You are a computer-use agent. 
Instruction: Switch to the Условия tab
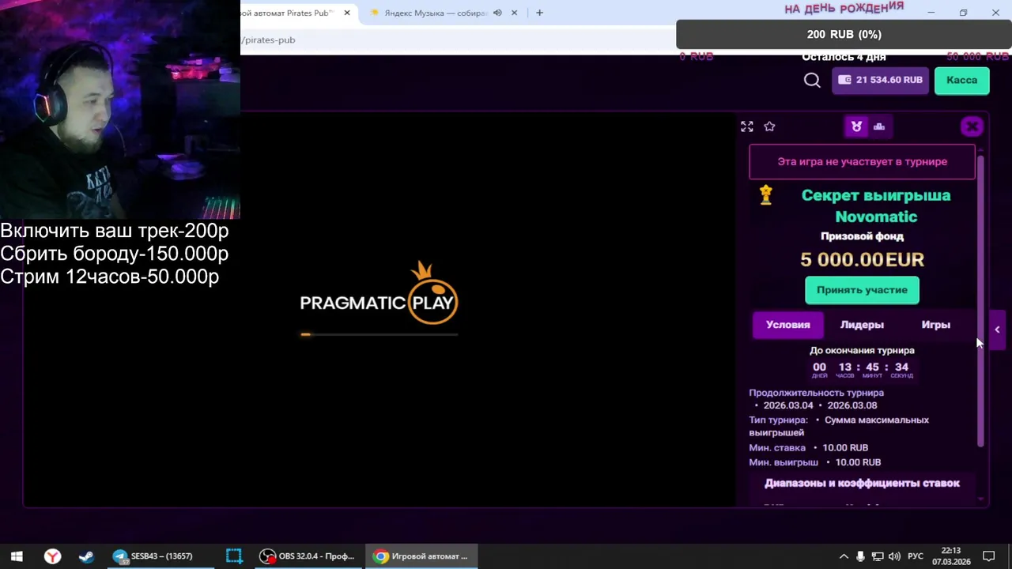point(787,325)
